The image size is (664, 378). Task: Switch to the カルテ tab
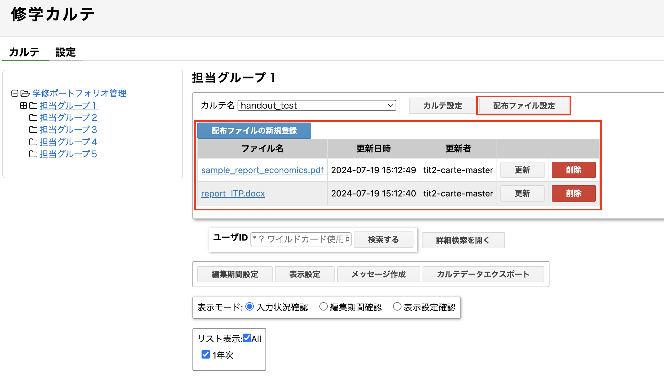point(24,52)
